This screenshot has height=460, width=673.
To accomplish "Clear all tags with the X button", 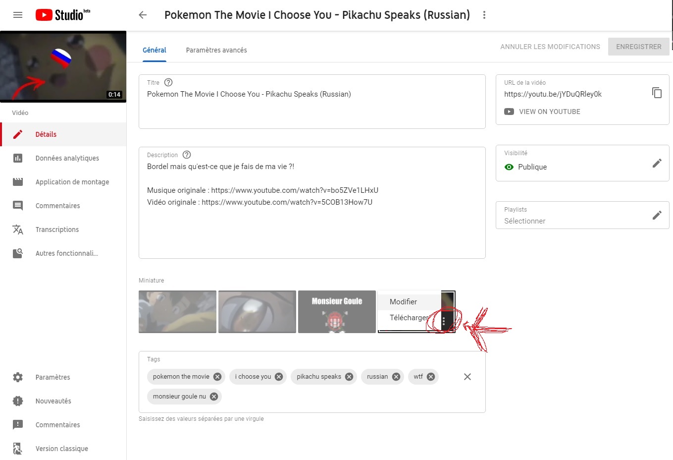I will pyautogui.click(x=467, y=377).
